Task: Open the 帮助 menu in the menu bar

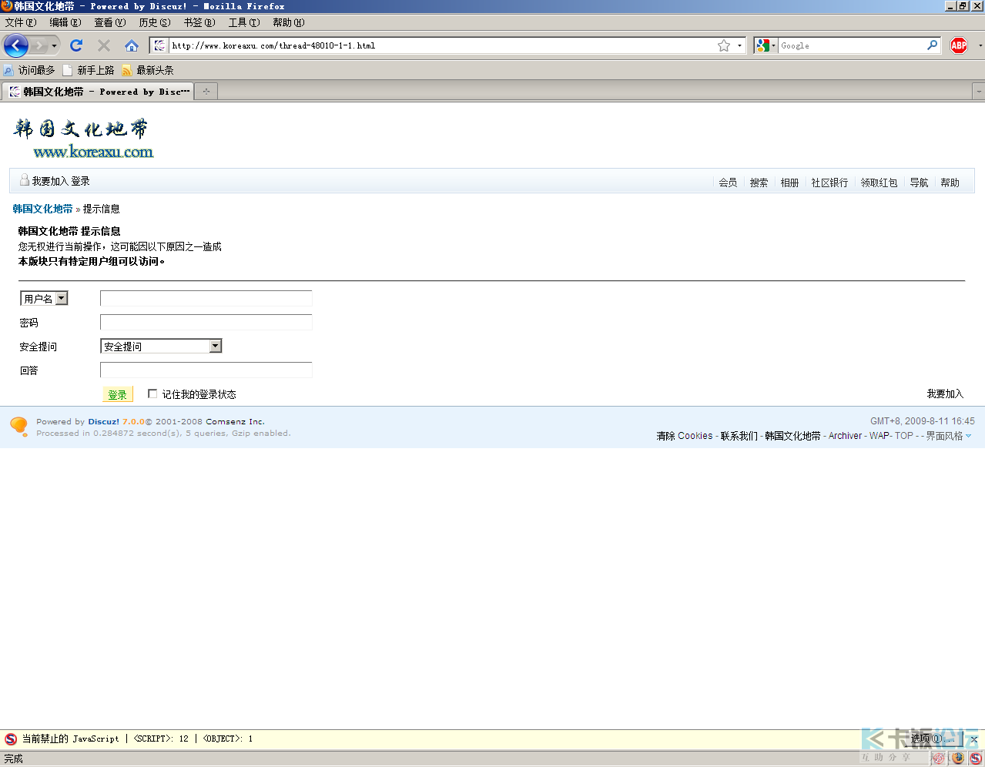Action: [289, 22]
